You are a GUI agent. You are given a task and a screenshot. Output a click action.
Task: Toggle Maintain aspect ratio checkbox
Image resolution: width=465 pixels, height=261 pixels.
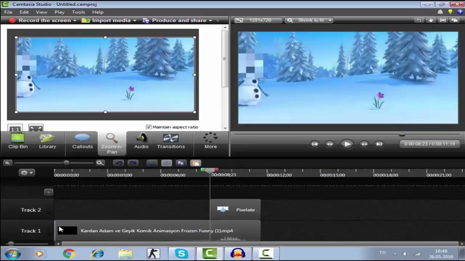(x=148, y=127)
